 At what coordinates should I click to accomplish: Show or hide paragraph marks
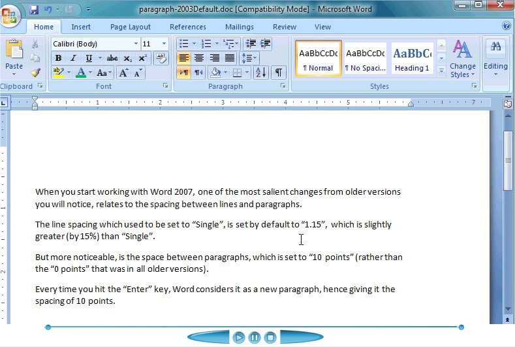pos(279,73)
